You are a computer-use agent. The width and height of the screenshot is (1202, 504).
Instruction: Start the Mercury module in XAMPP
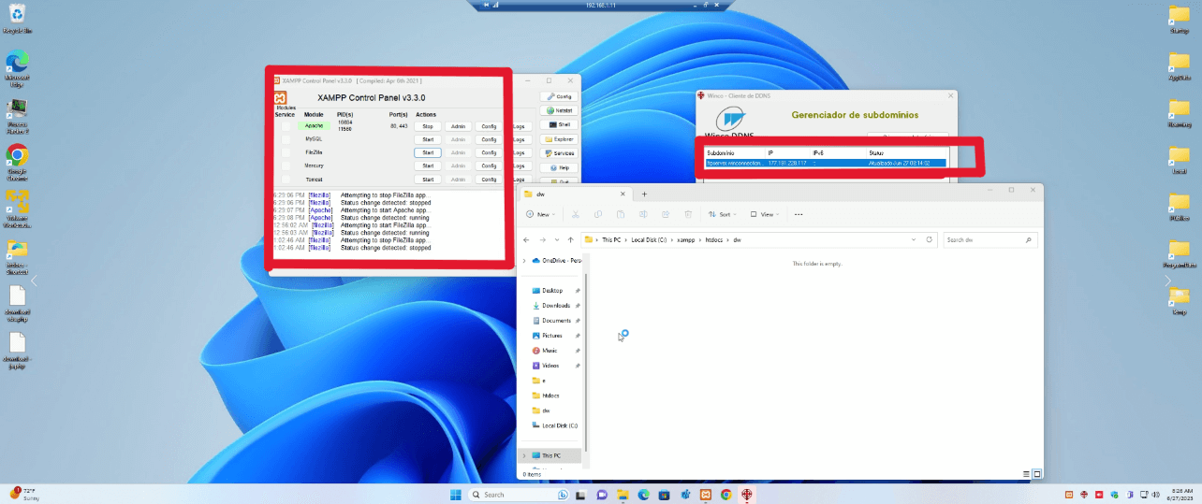pos(427,166)
